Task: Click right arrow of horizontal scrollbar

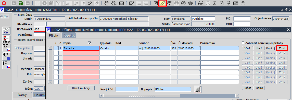Action: 237,96
